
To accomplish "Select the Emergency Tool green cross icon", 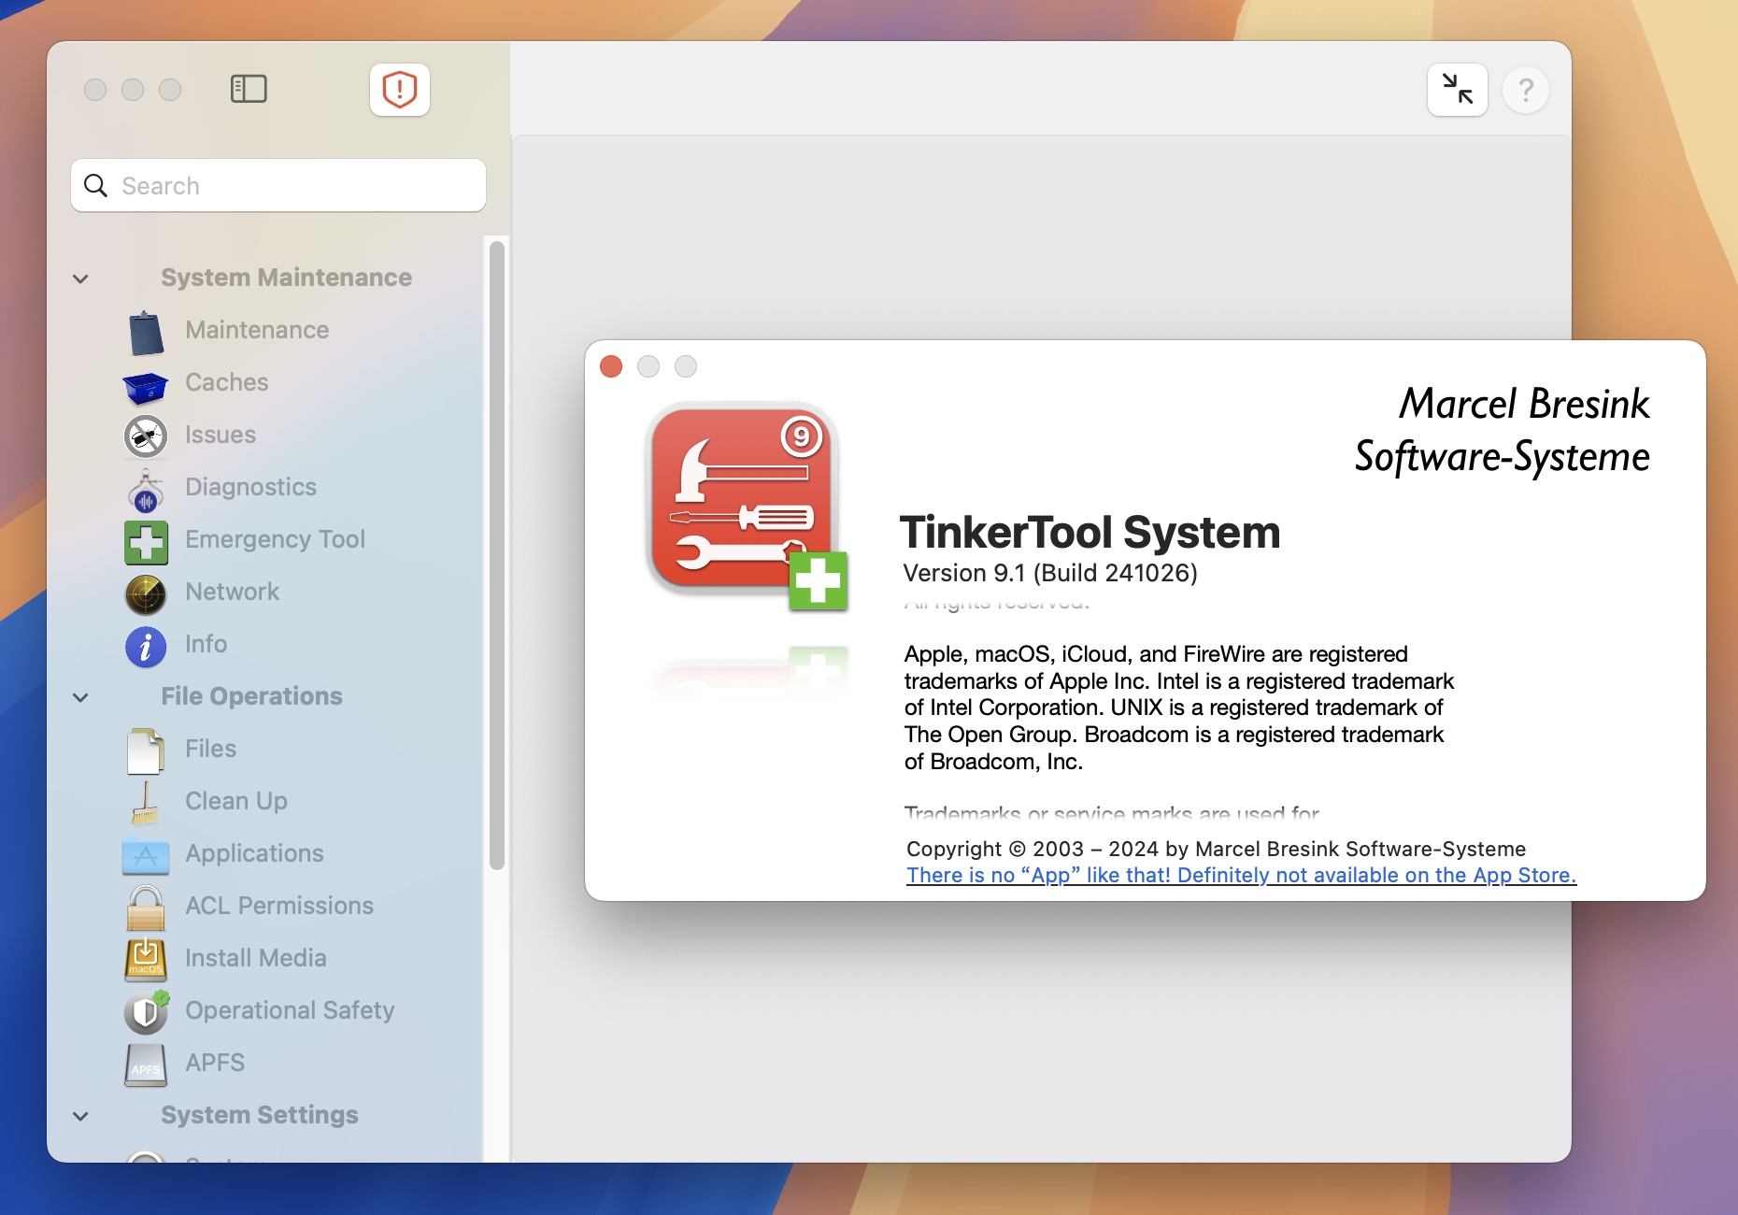I will (146, 542).
